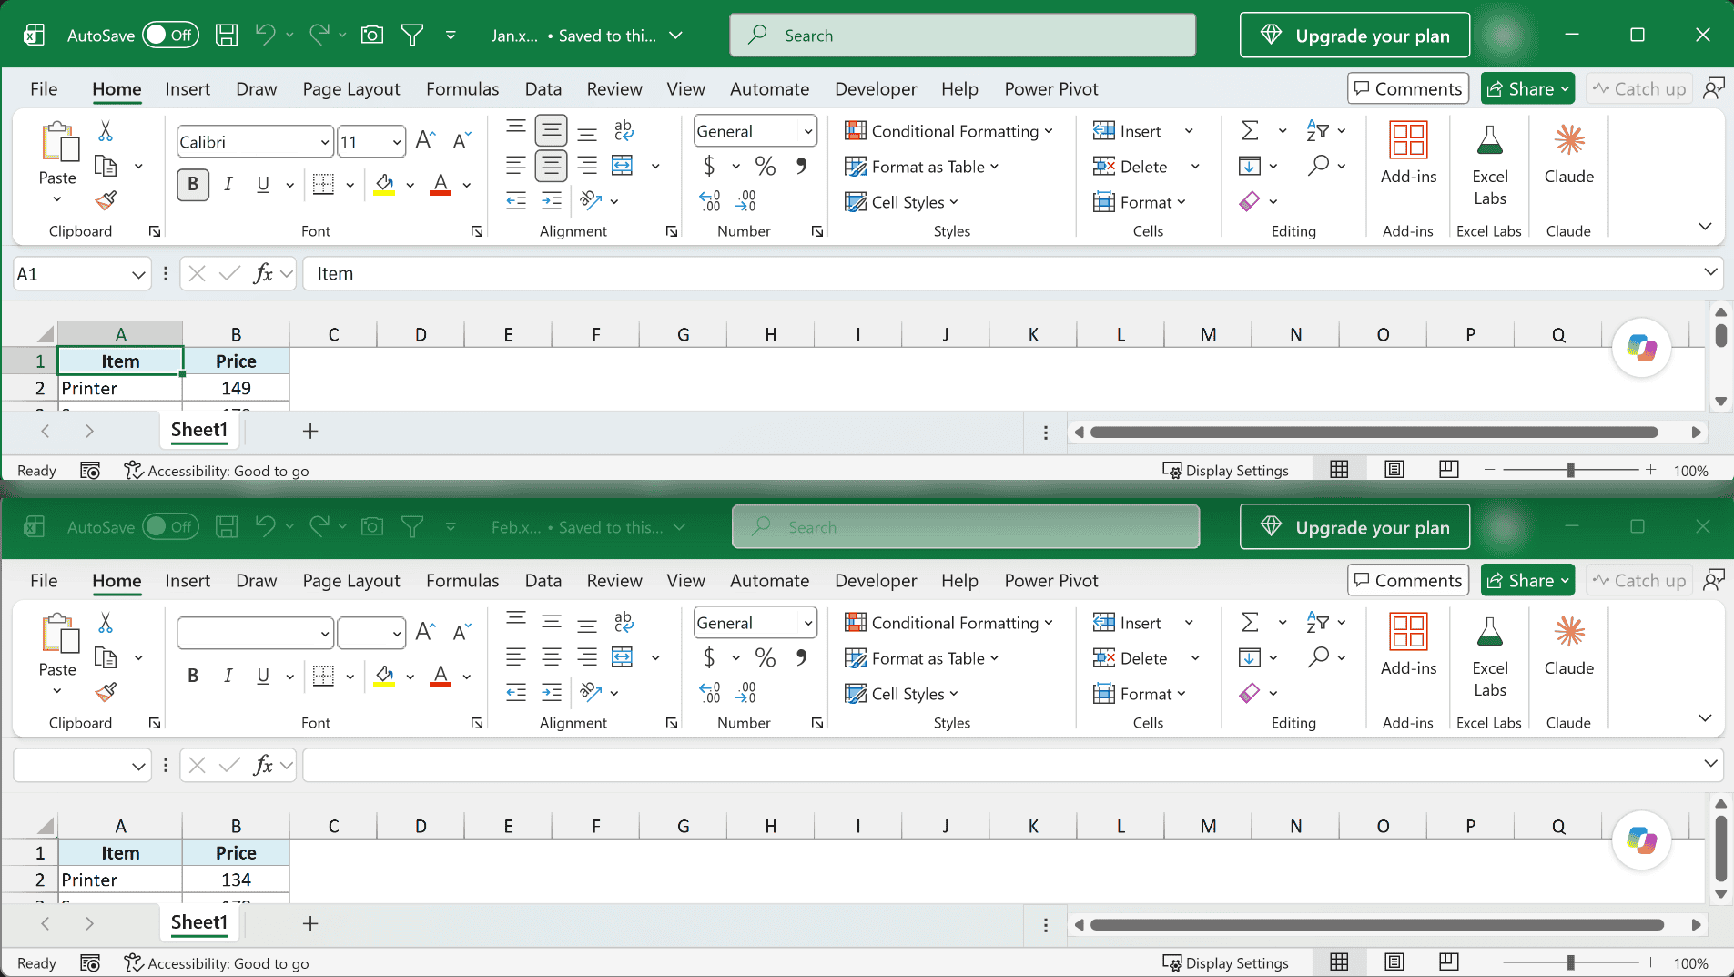Open Excel Labs in the Feb window
Screen dimensions: 1734x977
click(1490, 657)
